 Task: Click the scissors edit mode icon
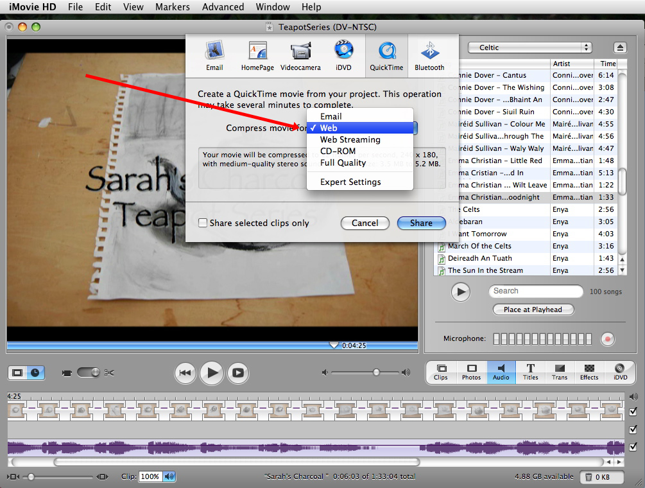coord(109,373)
